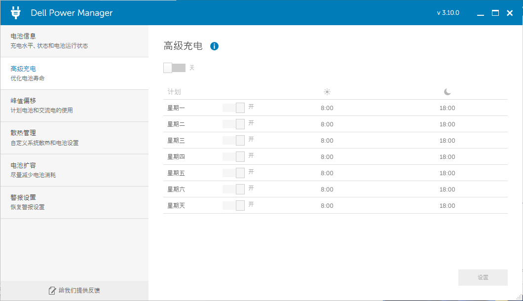Click the sun daytime column icon

click(x=327, y=92)
